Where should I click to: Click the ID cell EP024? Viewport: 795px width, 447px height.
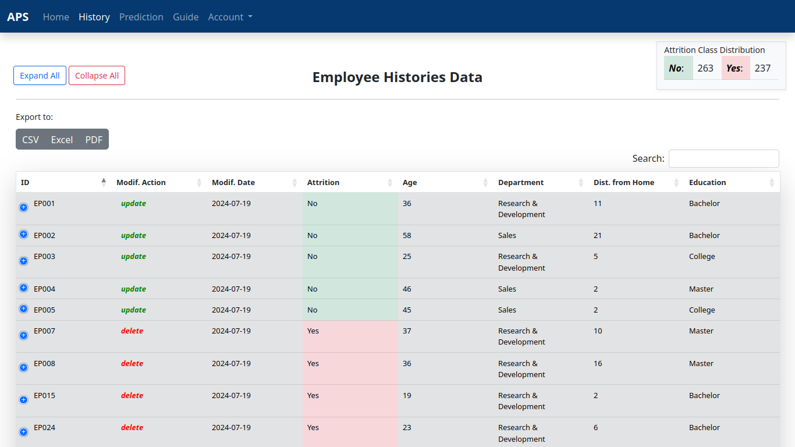[x=44, y=428]
